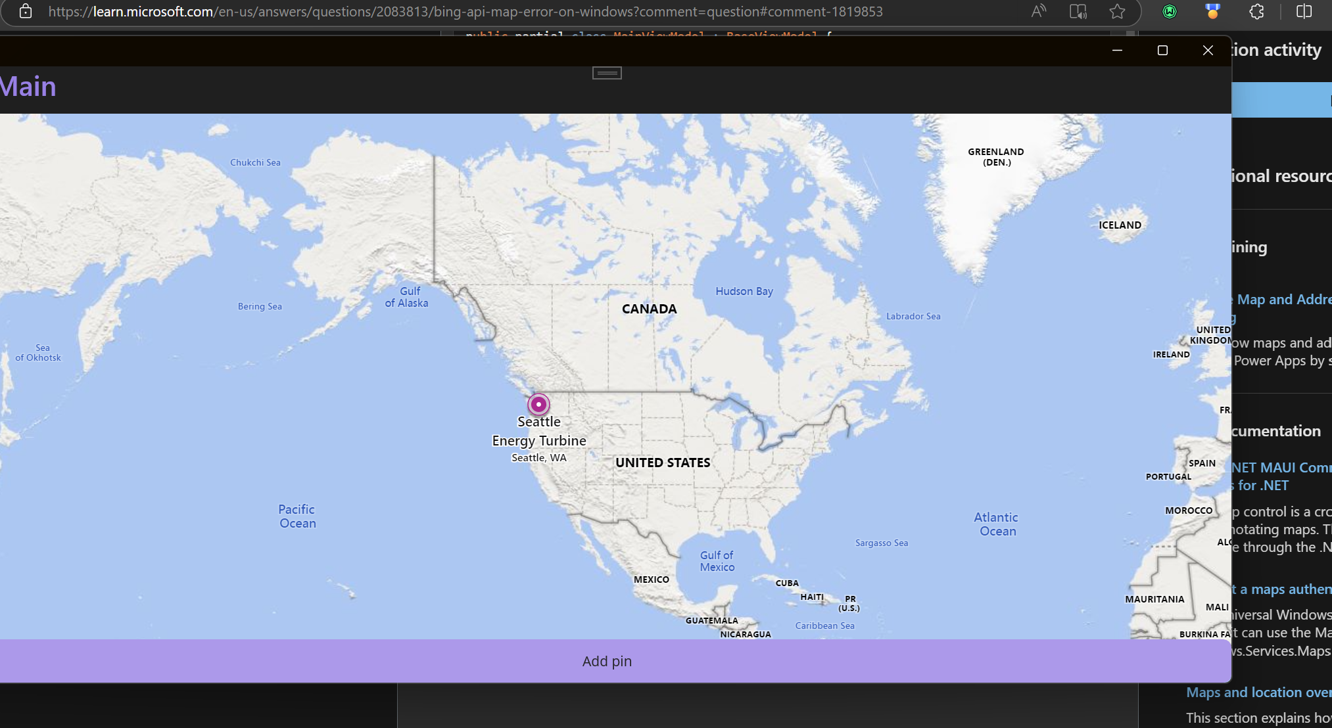Viewport: 1332px width, 728px height.
Task: Click the Main page title heading
Action: point(28,87)
